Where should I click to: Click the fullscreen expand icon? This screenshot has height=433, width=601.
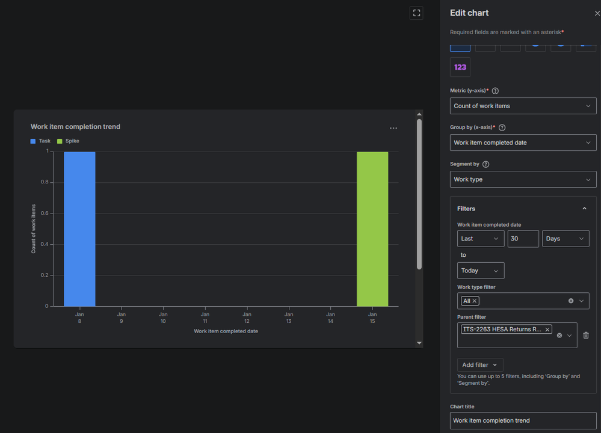tap(416, 13)
